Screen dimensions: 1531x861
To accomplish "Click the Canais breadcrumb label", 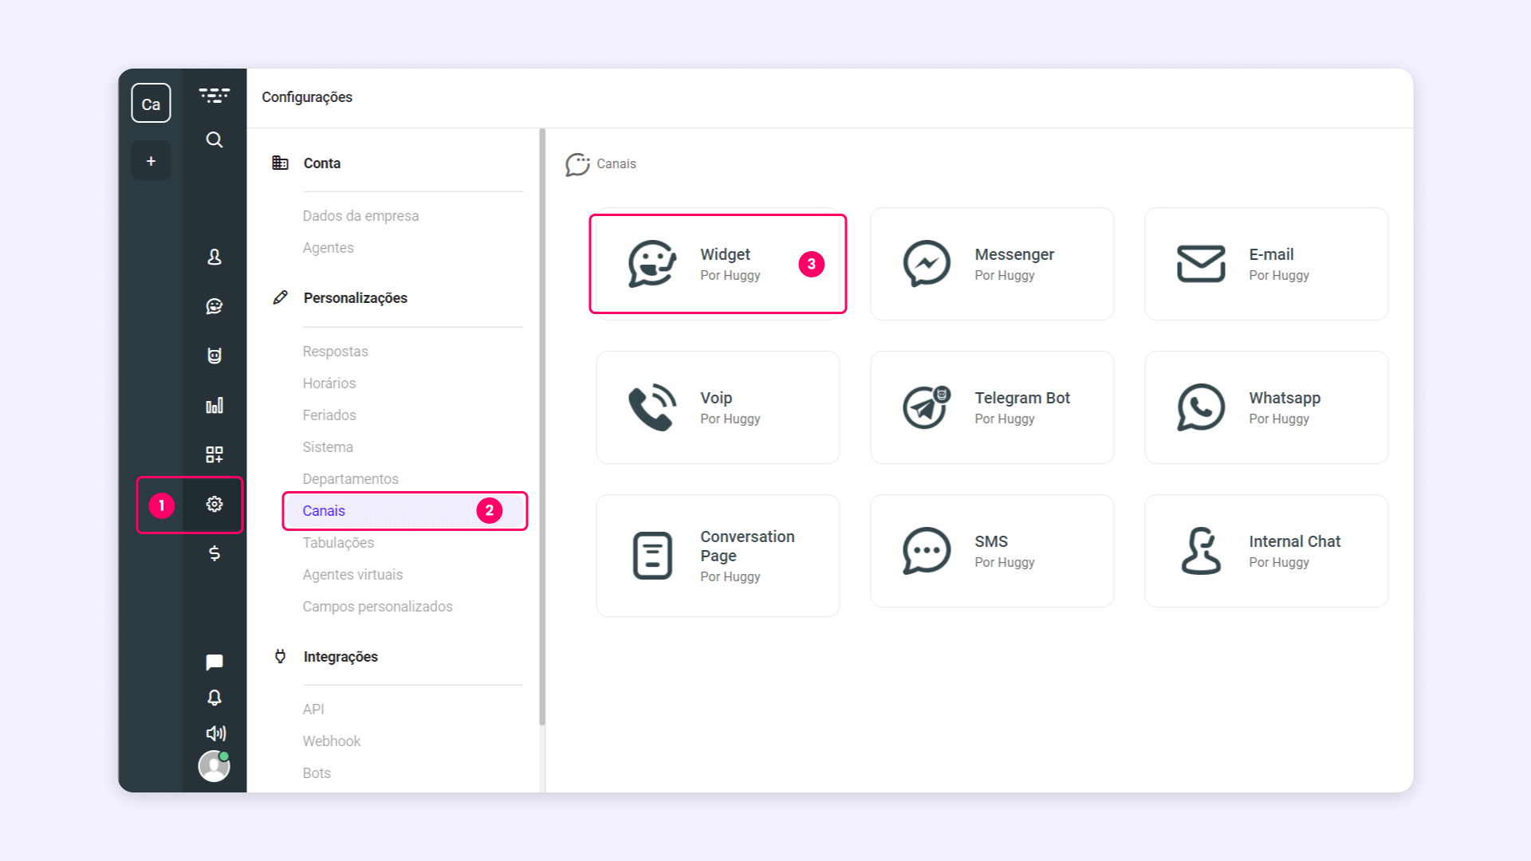I will (616, 164).
